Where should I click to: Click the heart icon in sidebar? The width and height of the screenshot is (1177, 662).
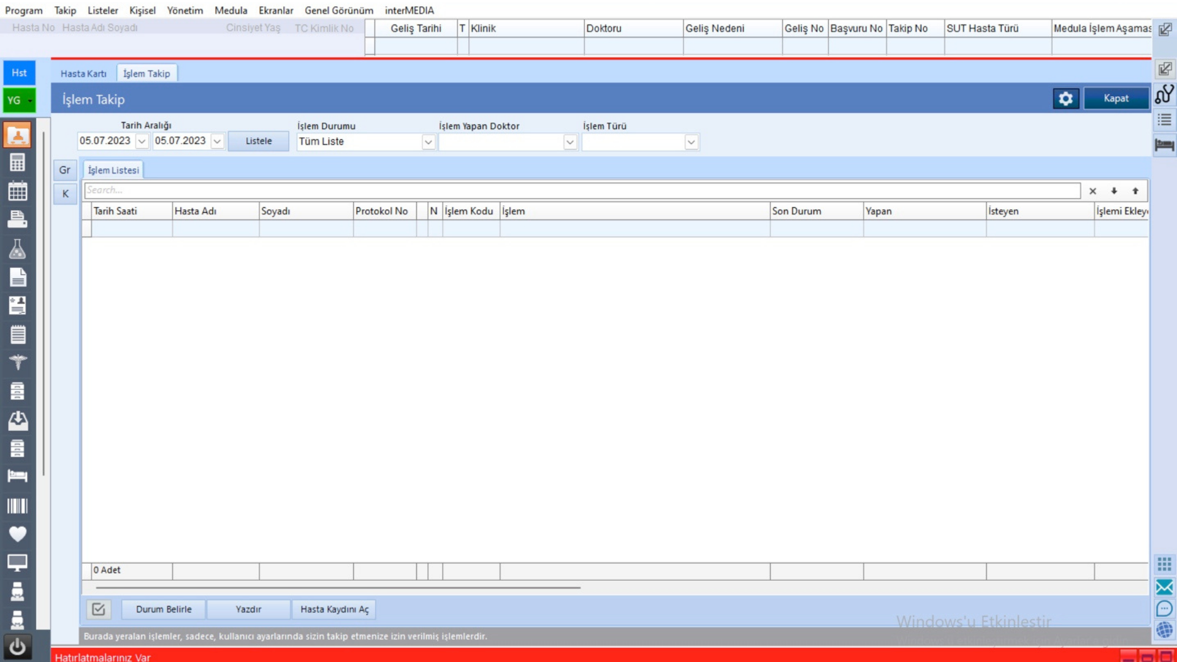pyautogui.click(x=17, y=534)
